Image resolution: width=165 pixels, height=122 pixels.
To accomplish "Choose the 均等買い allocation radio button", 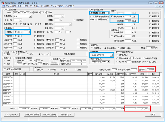I will [x=92, y=48].
